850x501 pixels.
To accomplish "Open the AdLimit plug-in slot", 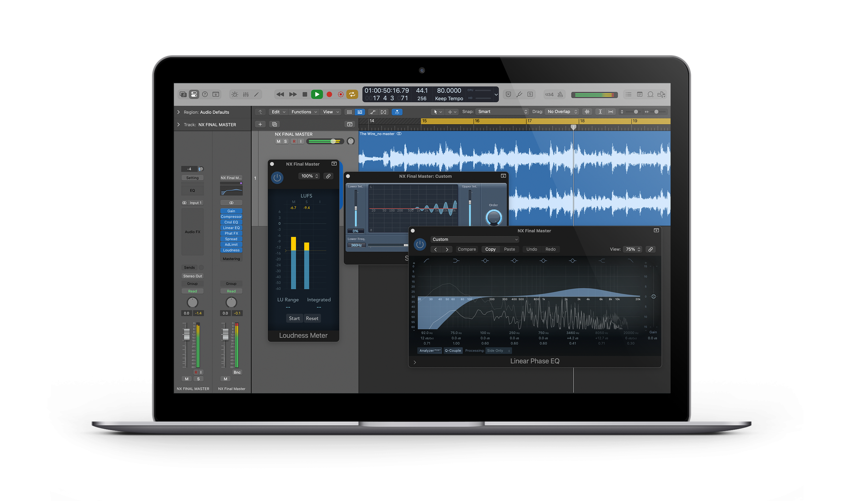I will pyautogui.click(x=231, y=244).
